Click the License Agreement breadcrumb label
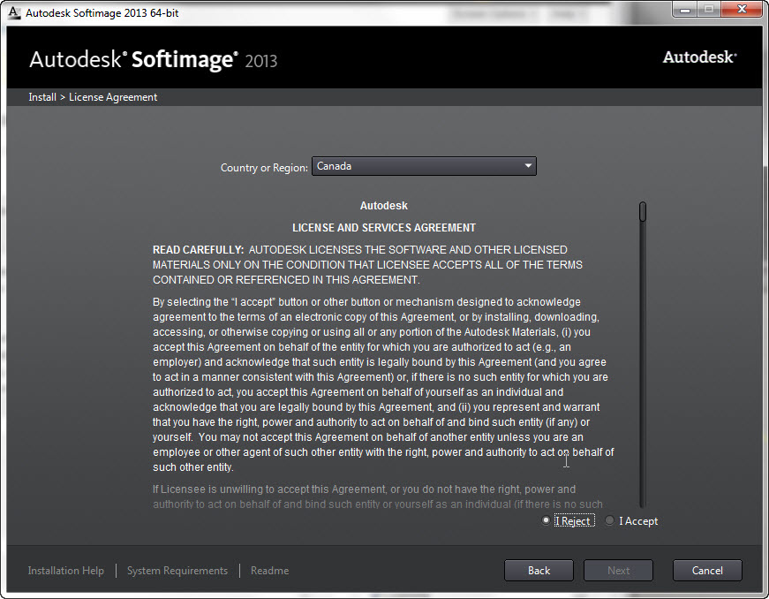This screenshot has width=769, height=599. pos(113,97)
